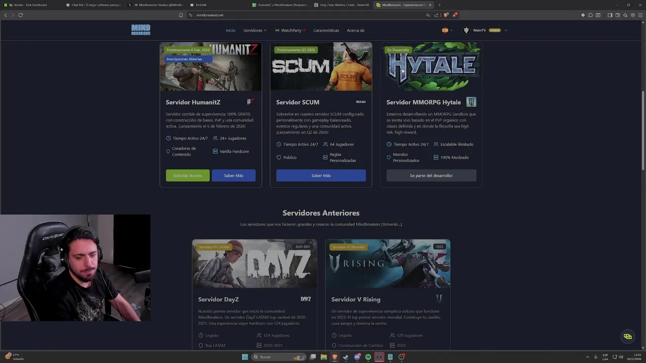
Task: Open the Spanish flag language dropdown
Action: pos(447,30)
